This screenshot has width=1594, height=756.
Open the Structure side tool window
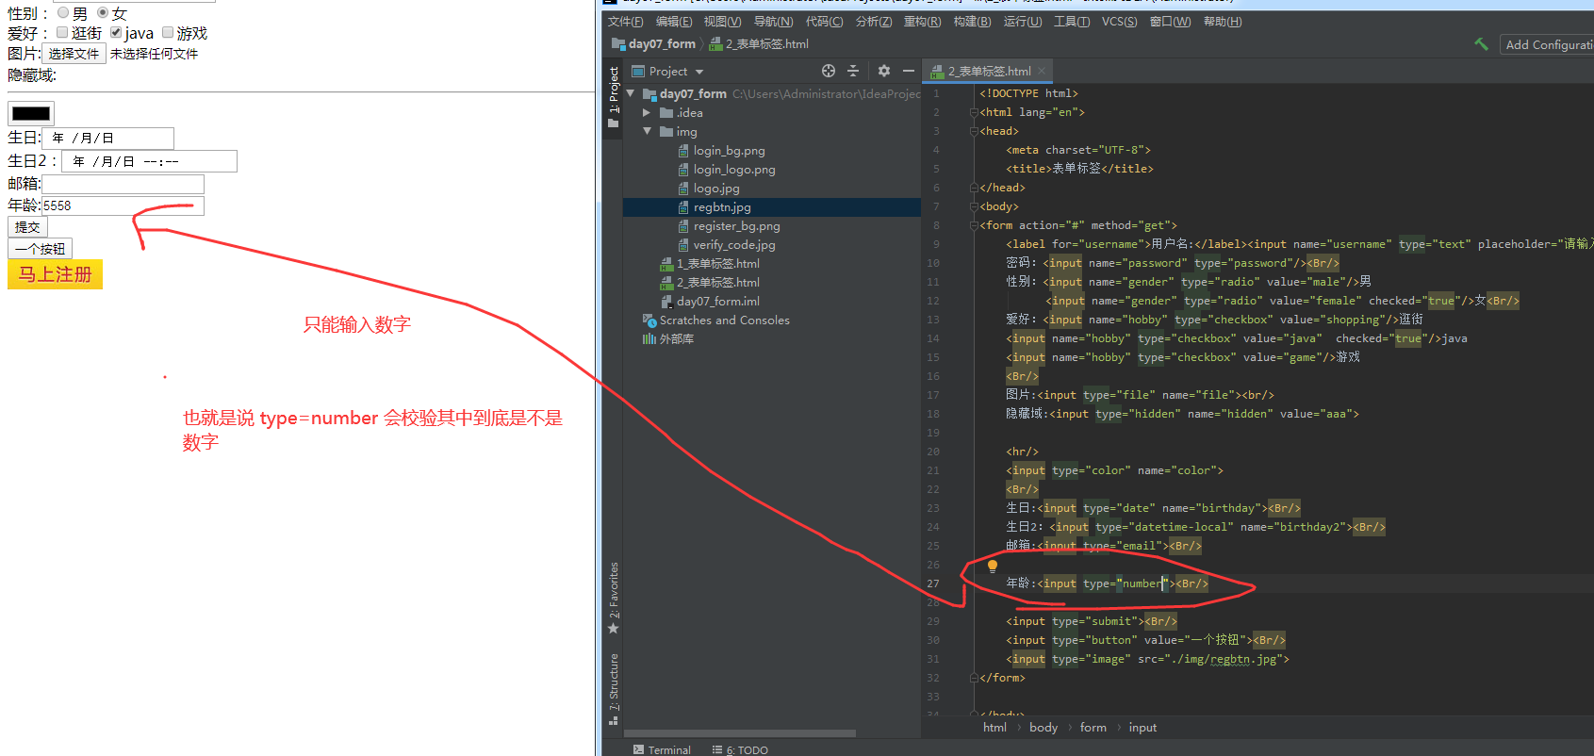pyautogui.click(x=614, y=689)
